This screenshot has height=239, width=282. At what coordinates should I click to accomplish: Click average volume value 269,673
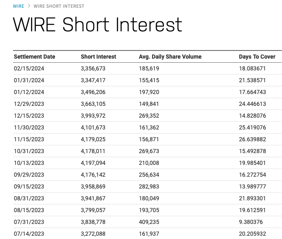(x=149, y=151)
